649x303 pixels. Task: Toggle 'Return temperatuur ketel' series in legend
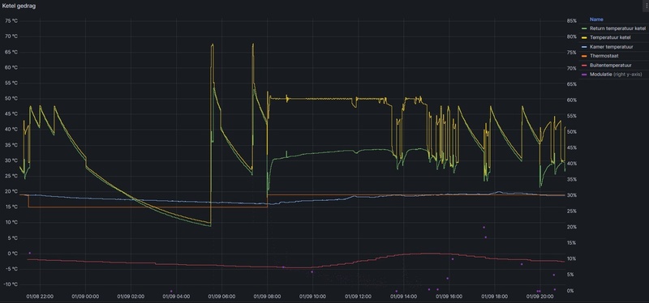[617, 28]
